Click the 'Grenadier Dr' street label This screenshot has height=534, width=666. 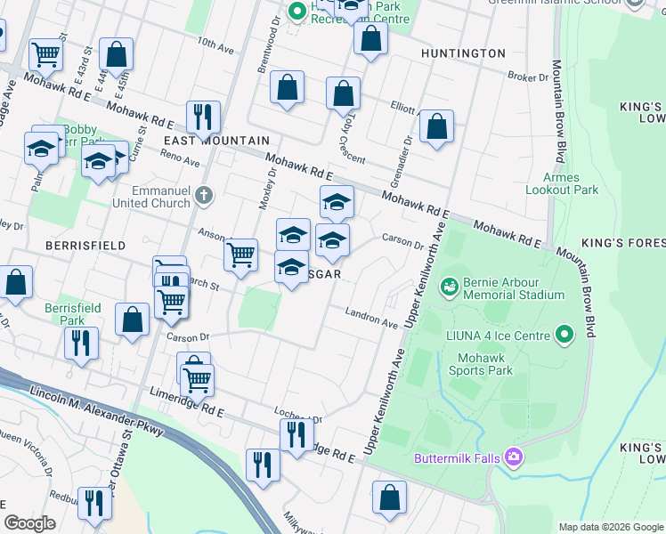[x=402, y=162]
